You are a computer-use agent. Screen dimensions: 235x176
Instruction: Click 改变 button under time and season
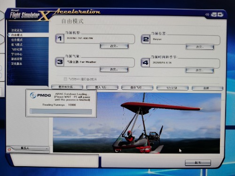199,70
